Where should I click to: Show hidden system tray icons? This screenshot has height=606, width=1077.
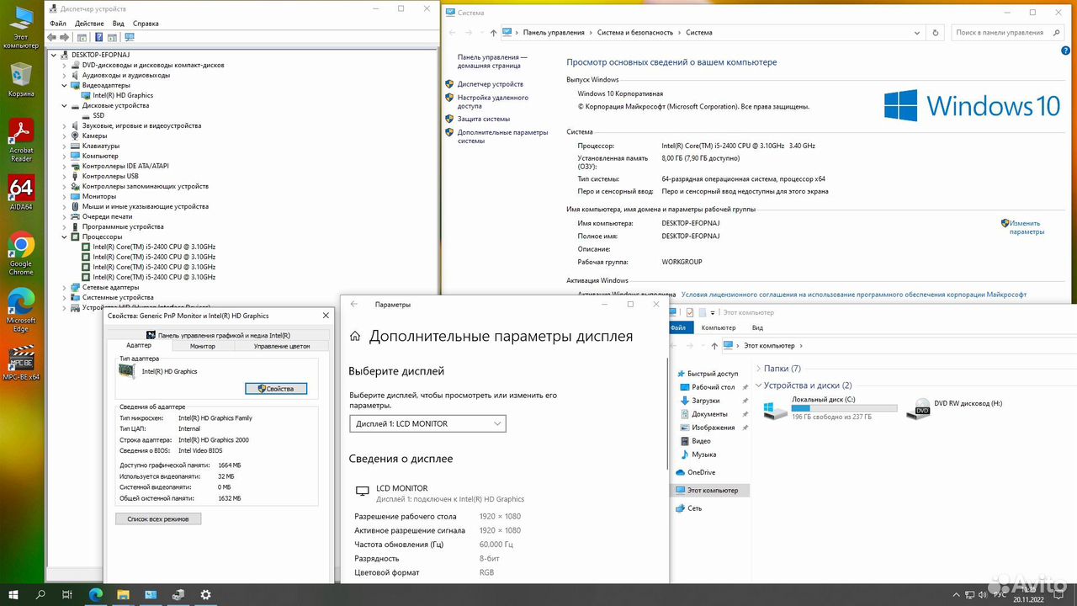(954, 594)
